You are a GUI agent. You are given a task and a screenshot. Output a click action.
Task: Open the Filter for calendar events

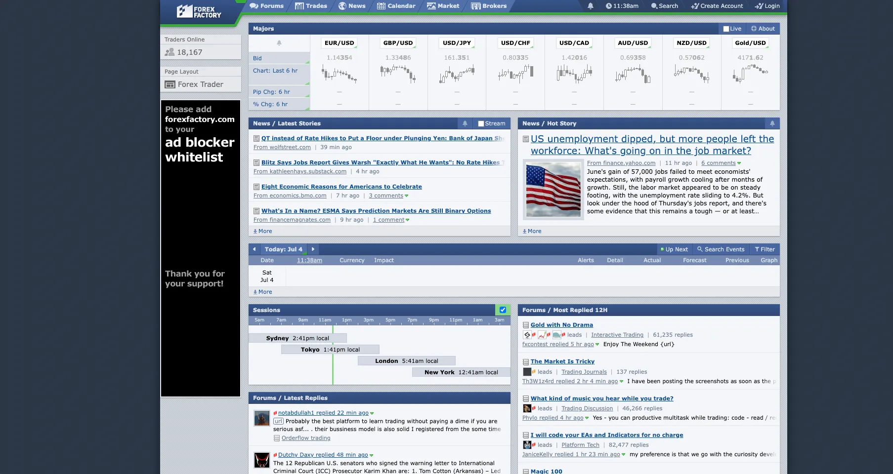765,249
